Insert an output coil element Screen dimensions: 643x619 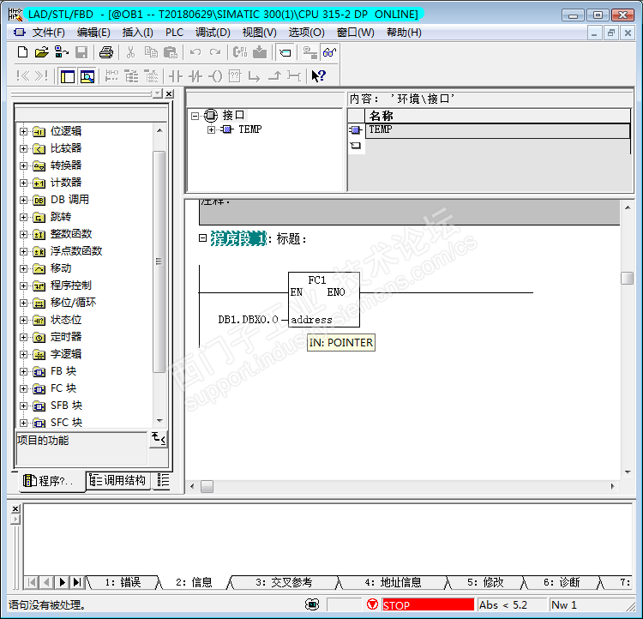[x=215, y=76]
